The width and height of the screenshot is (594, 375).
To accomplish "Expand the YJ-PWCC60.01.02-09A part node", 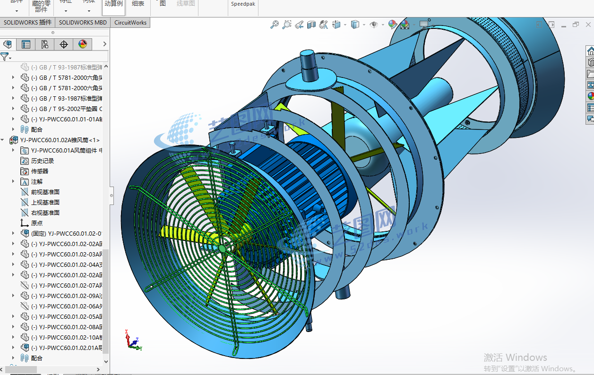I will tap(14, 296).
